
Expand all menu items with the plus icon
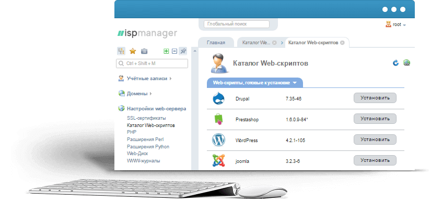166,51
